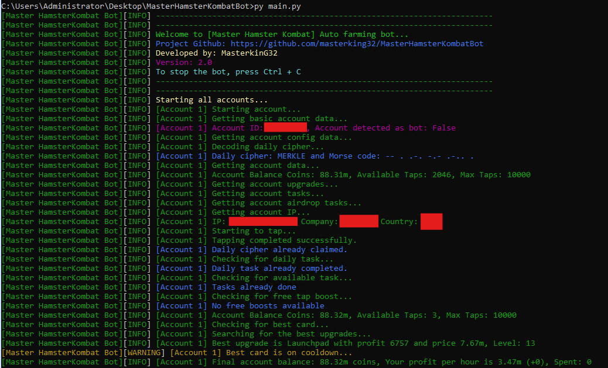
Task: Click 'Getting account upgrades...' line
Action: (x=275, y=184)
